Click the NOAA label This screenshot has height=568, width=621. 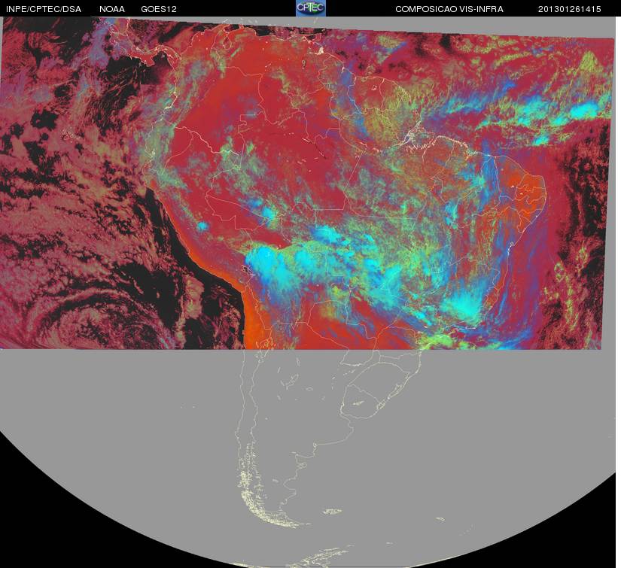pyautogui.click(x=112, y=9)
